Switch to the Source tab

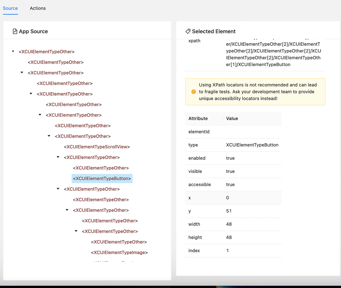coord(10,8)
